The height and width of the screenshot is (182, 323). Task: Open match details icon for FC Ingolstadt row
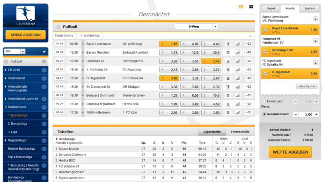tap(228, 78)
